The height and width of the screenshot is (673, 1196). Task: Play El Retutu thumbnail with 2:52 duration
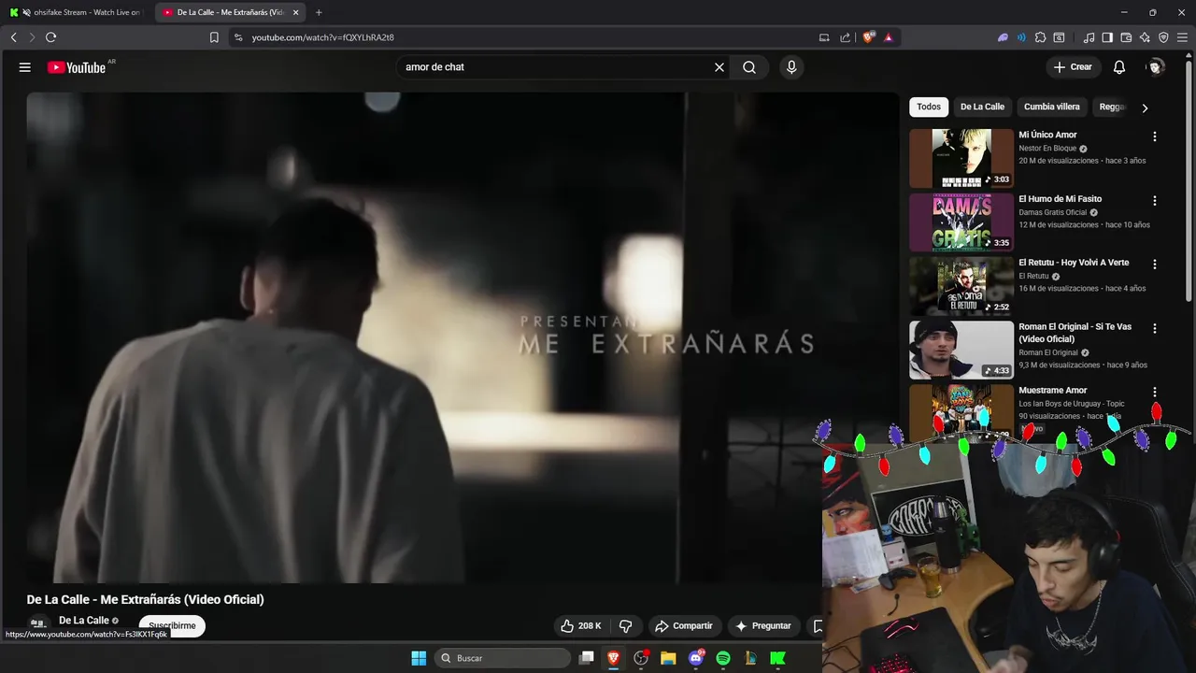click(x=961, y=286)
